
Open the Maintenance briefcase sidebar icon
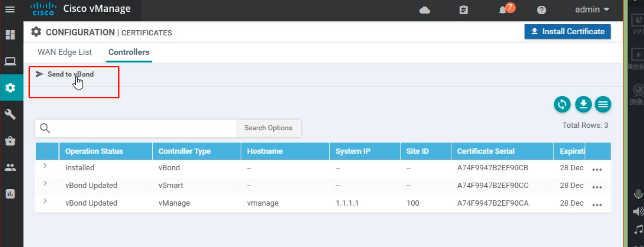pos(10,141)
